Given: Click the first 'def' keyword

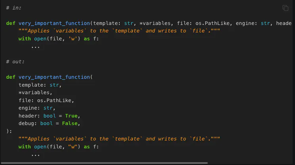Looking at the screenshot, I should click(11, 23).
